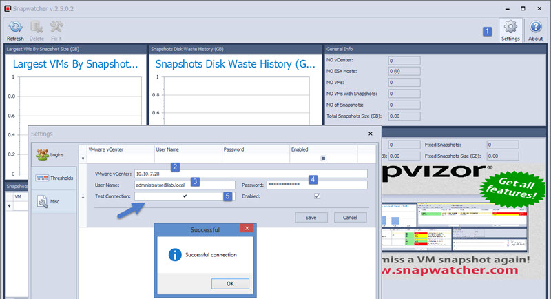Click the opvizor dashboard preview thumbnail

455,227
